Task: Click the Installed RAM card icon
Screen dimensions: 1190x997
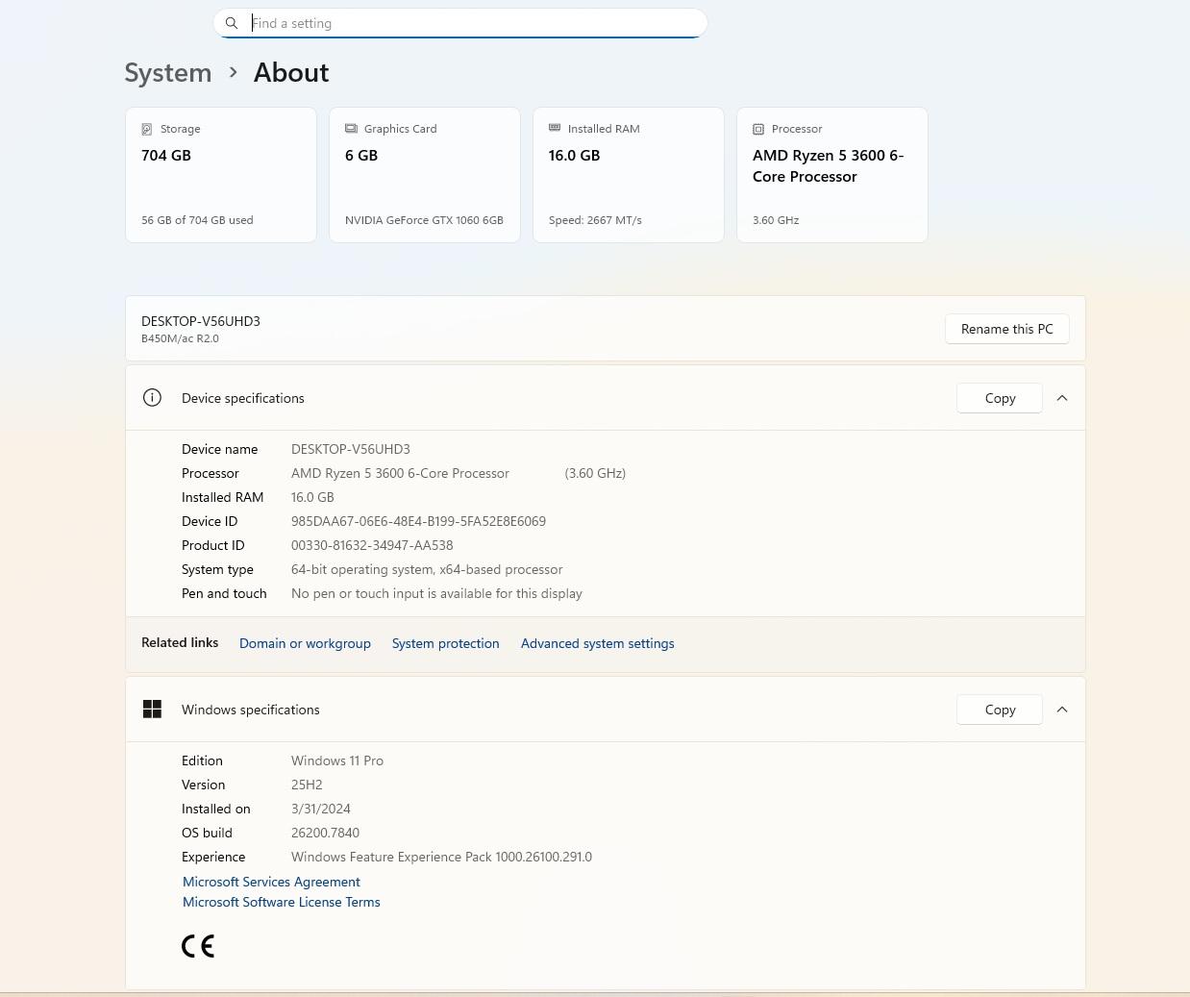Action: tap(555, 128)
